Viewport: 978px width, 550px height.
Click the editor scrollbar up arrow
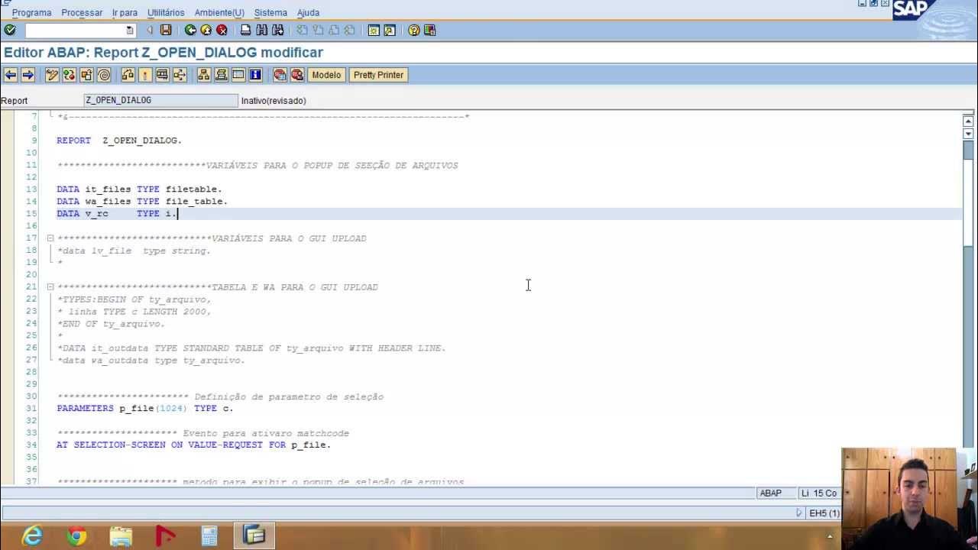click(x=968, y=121)
